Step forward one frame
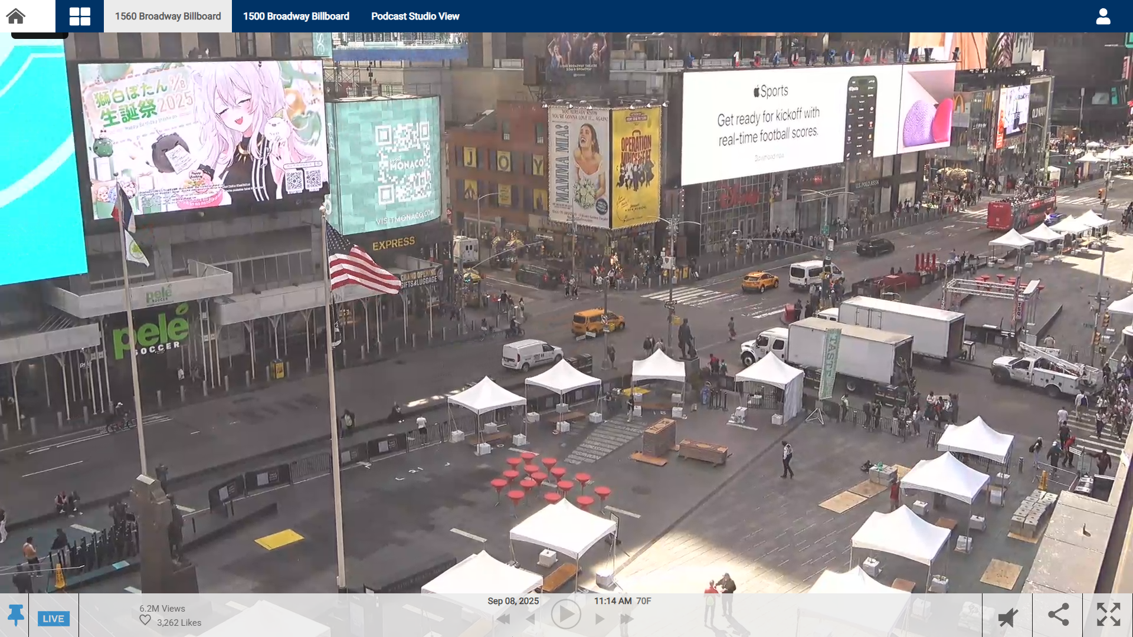Image resolution: width=1133 pixels, height=637 pixels. (600, 619)
